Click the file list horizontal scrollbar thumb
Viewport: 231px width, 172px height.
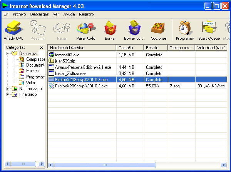point(105,165)
